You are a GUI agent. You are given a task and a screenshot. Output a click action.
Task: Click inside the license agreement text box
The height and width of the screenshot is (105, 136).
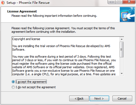pyautogui.click(x=66, y=56)
